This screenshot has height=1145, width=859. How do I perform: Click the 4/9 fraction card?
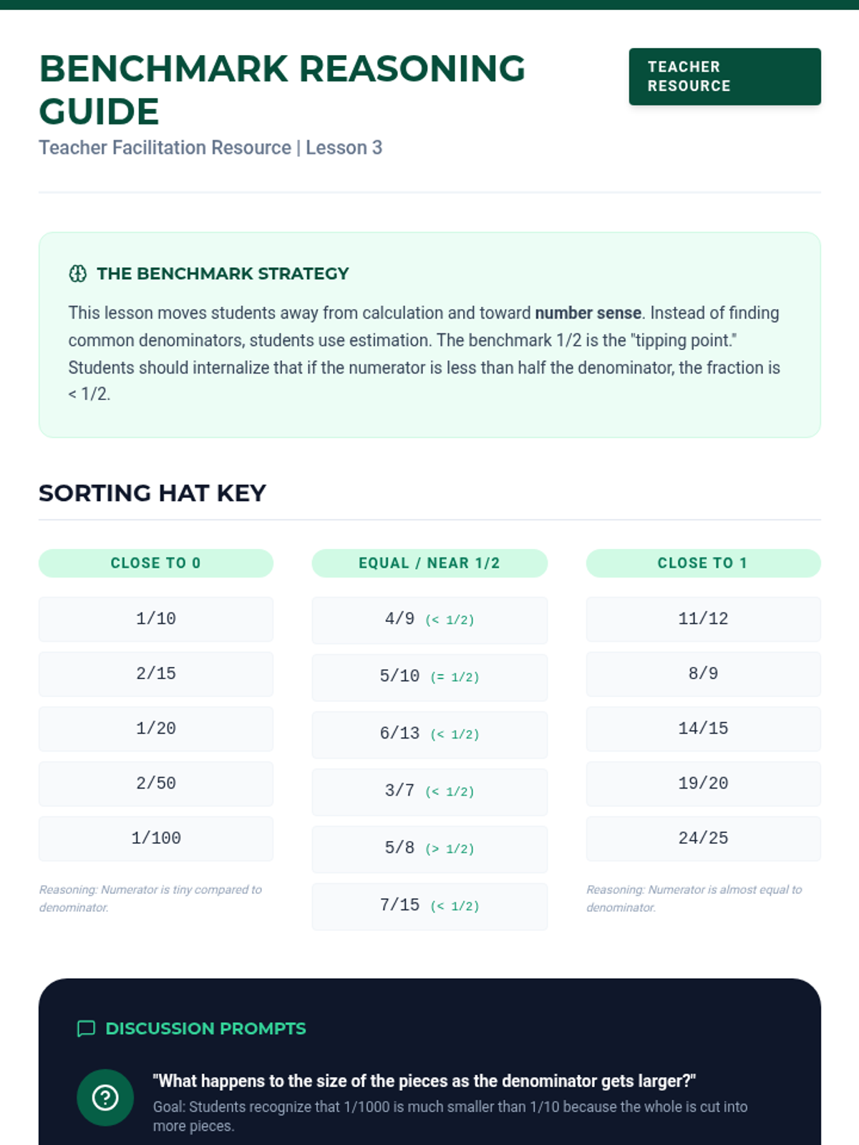429,620
